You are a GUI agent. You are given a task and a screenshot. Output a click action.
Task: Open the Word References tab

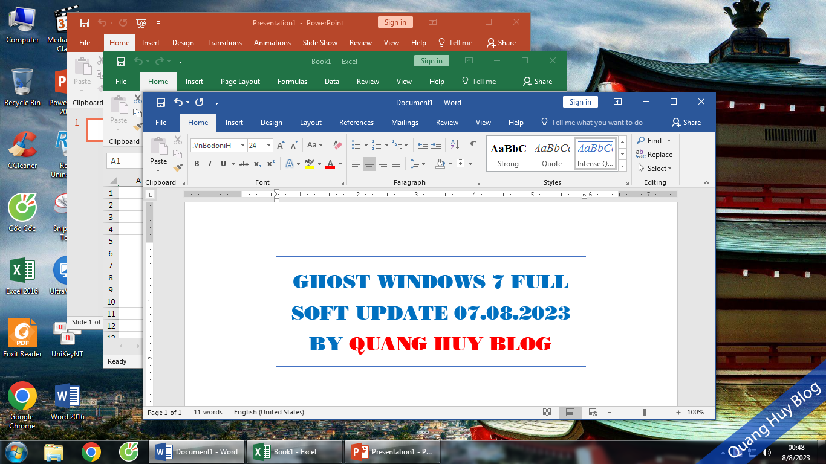point(356,122)
